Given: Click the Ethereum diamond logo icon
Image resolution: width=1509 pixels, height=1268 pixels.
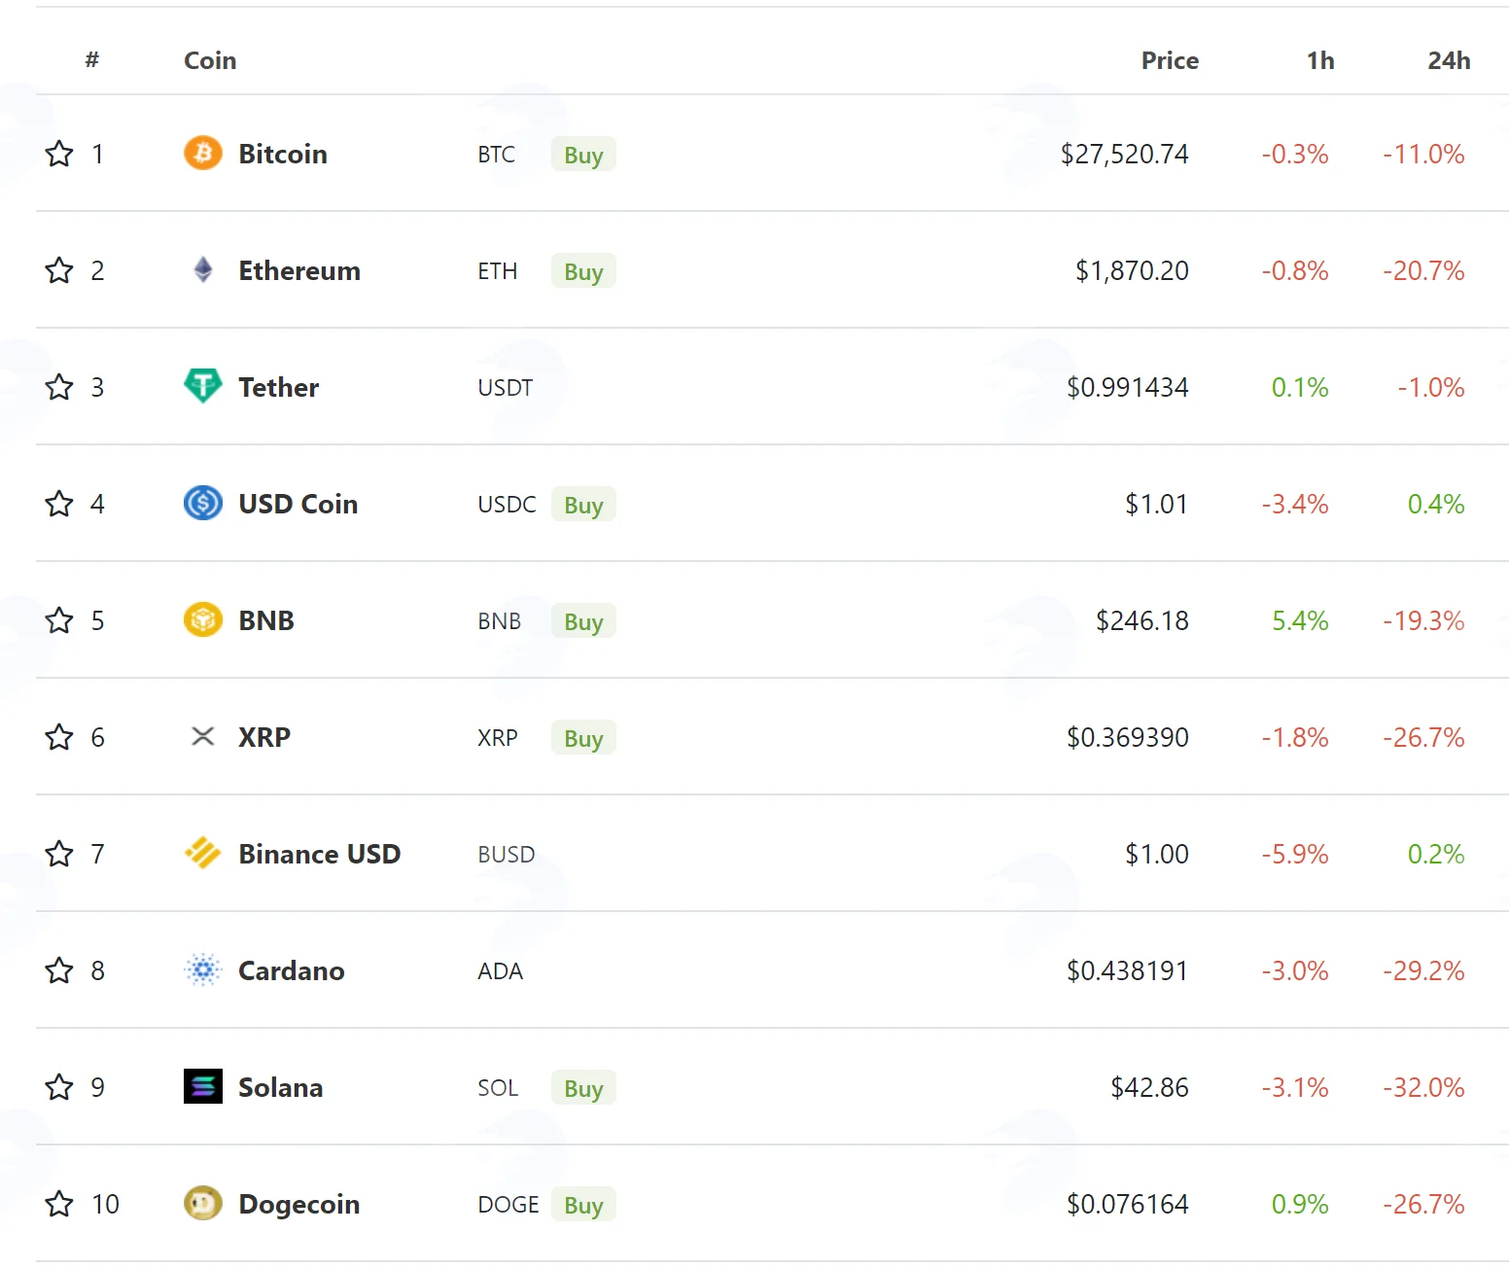Looking at the screenshot, I should coord(203,269).
